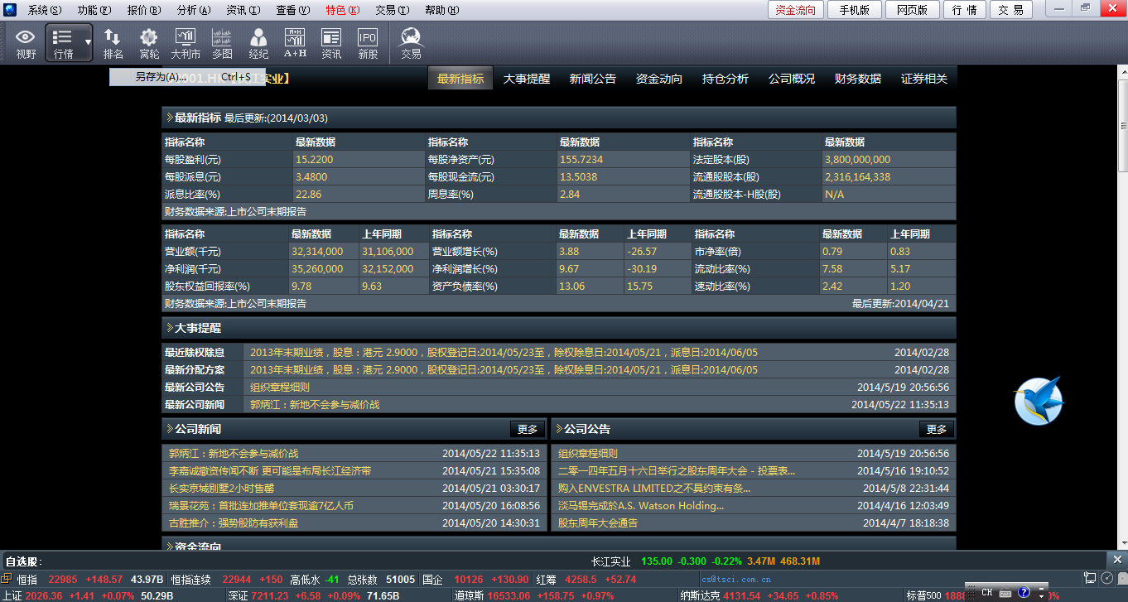Screen dimensions: 1128x602
Task: Collapse the 公司新闻 section header arrow
Action: [x=170, y=429]
